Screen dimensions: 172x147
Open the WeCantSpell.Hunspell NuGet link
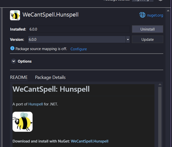click(90, 141)
